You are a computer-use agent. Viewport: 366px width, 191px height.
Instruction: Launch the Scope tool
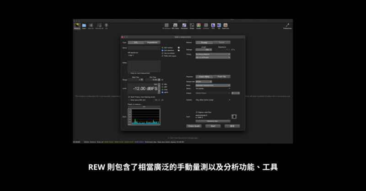[x=192, y=26]
